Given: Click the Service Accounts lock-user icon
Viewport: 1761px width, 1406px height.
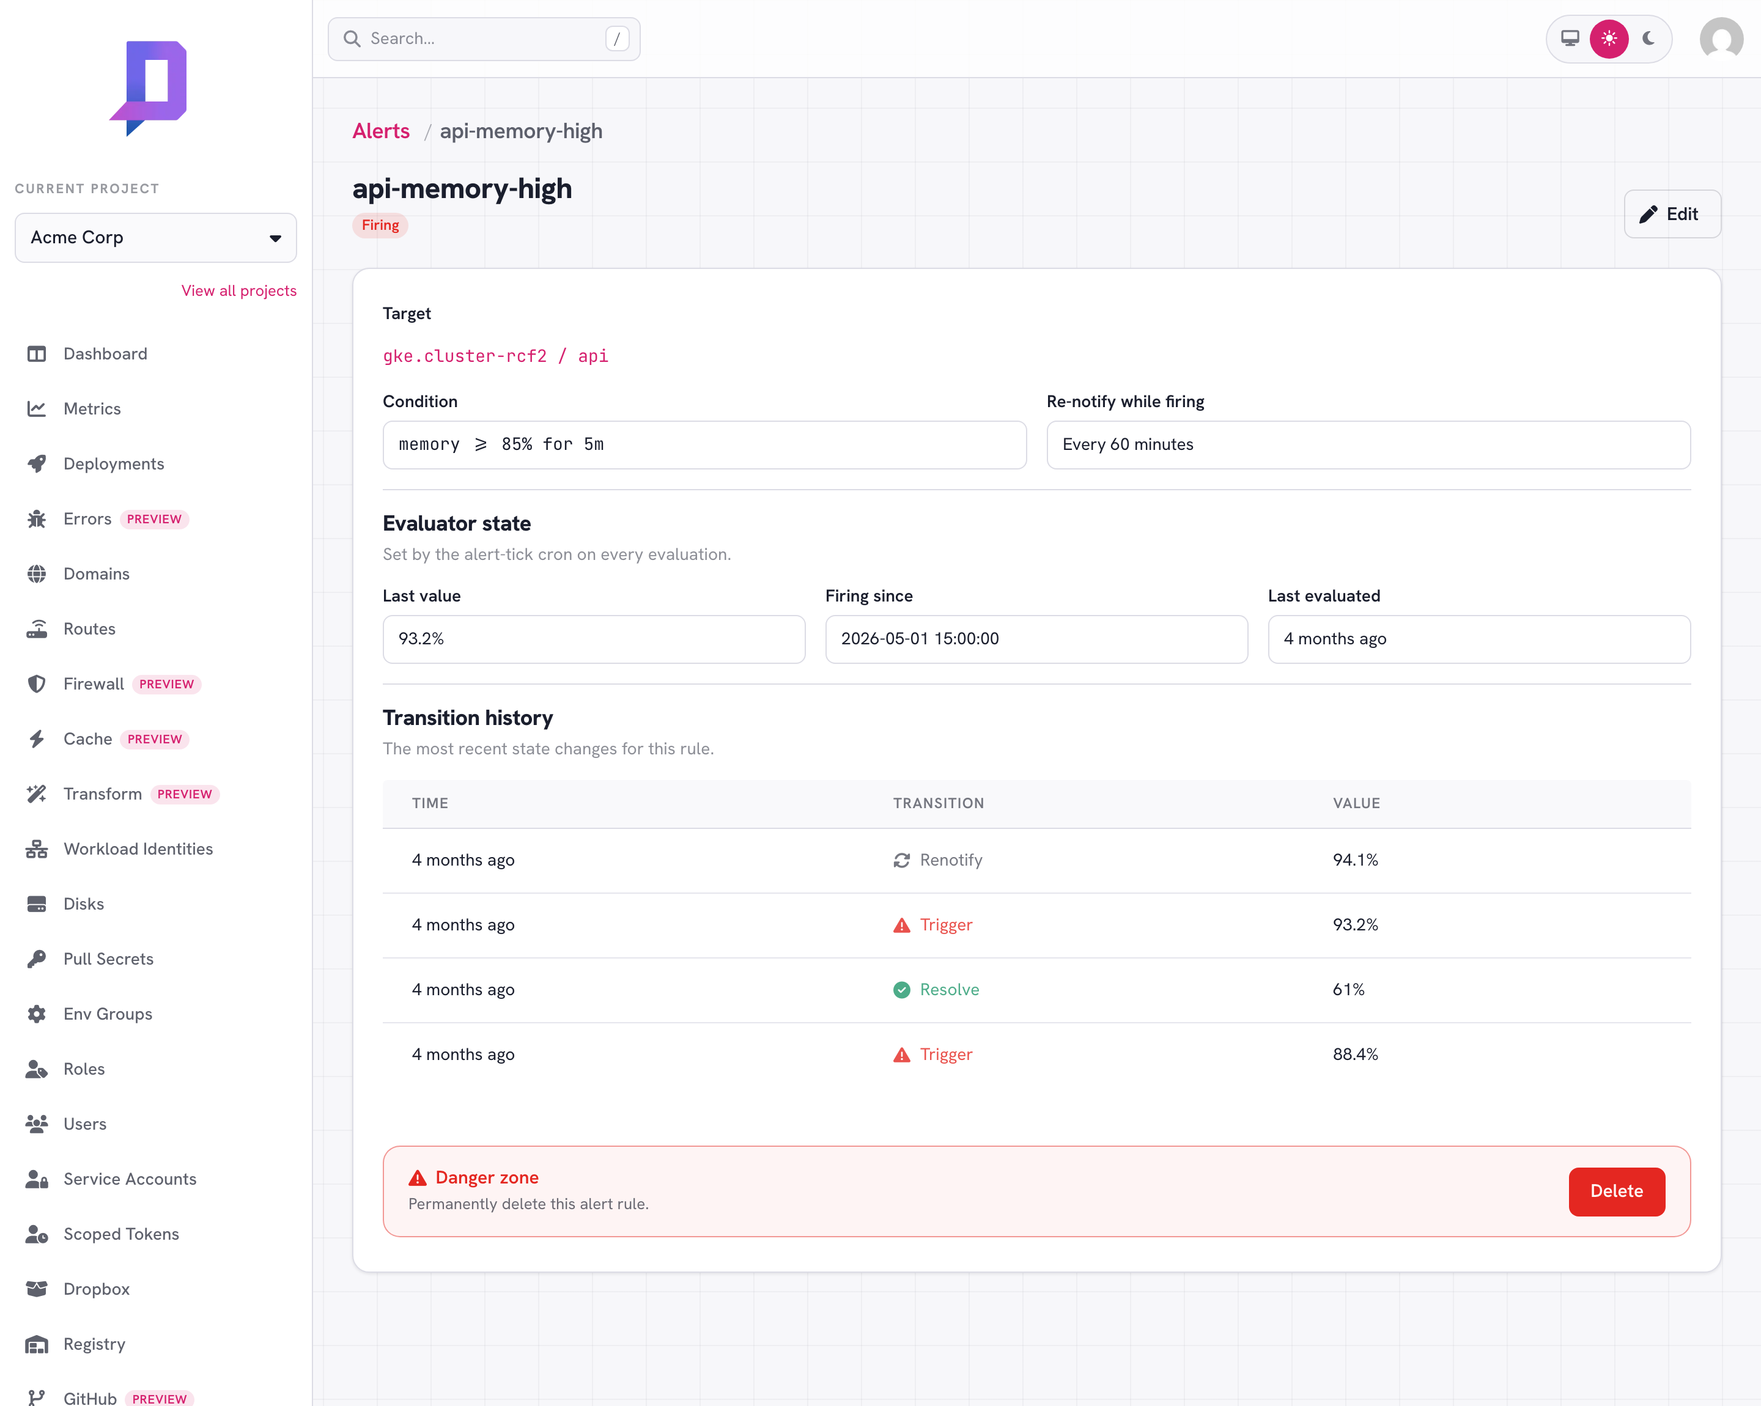Looking at the screenshot, I should pos(37,1179).
